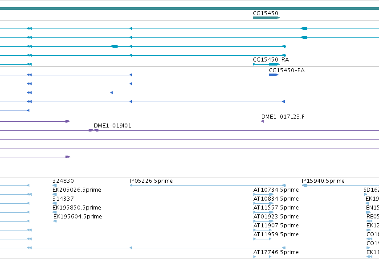This screenshot has width=379, height=259.
Task: Select the DME1-019I01 clone label
Action: pyautogui.click(x=112, y=126)
